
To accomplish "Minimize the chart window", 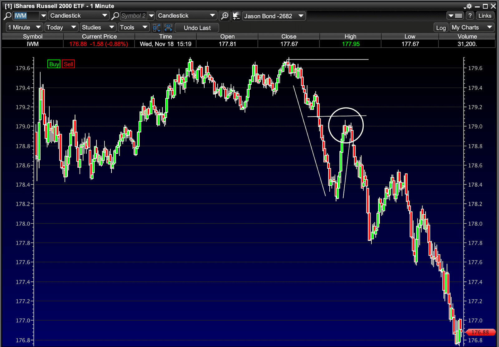I will pyautogui.click(x=477, y=6).
